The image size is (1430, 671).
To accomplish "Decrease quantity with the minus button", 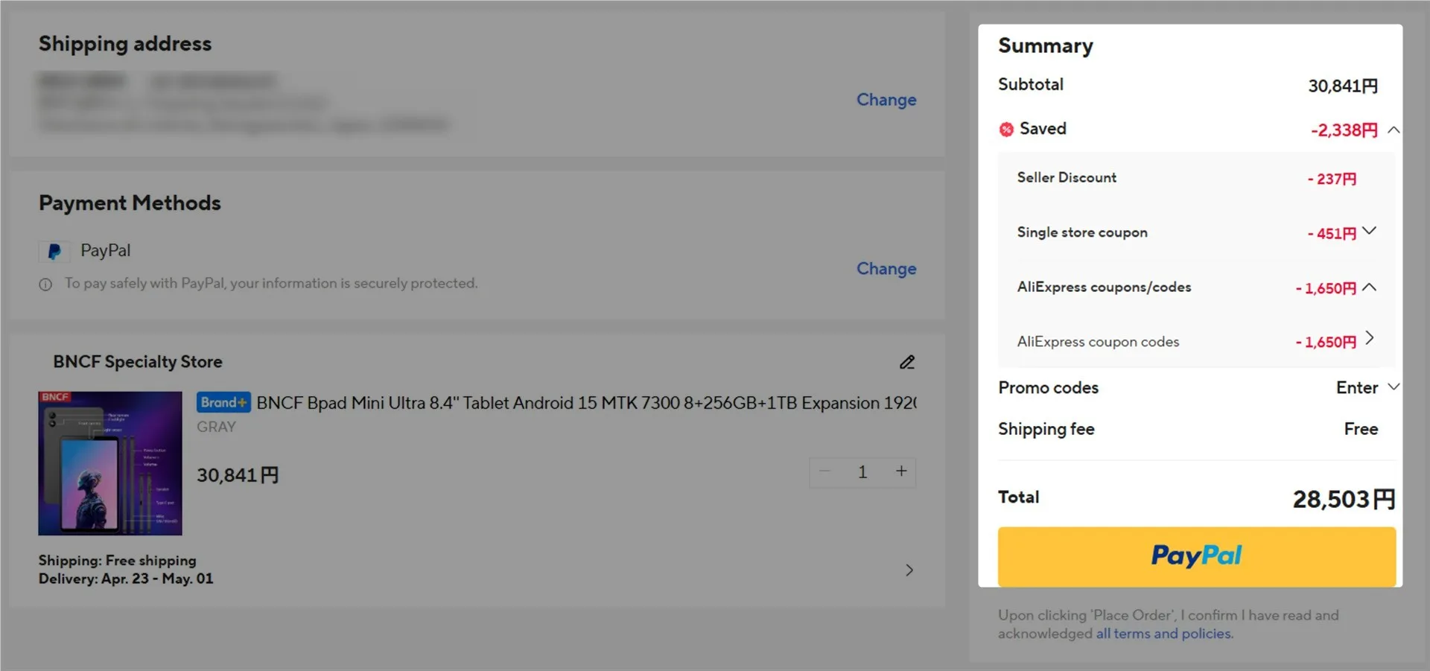I will (x=825, y=471).
